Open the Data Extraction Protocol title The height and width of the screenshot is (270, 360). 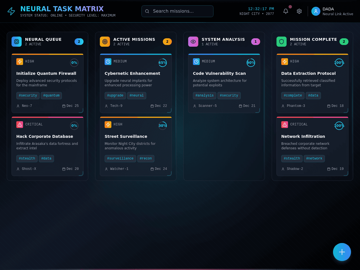click(309, 73)
